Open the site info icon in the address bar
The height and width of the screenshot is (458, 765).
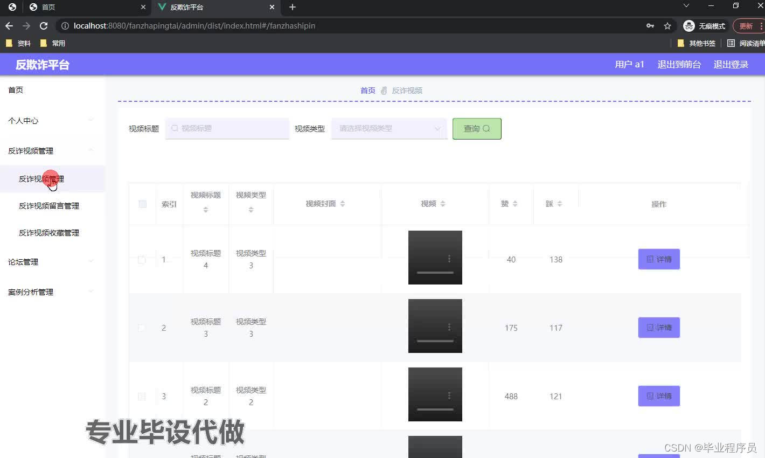[x=65, y=26]
